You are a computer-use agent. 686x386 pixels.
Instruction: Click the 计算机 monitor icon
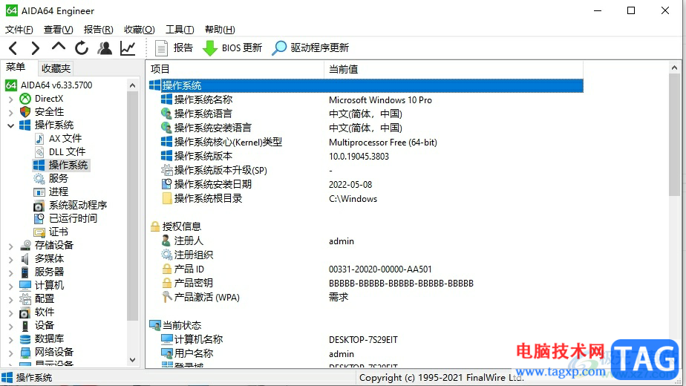[25, 285]
